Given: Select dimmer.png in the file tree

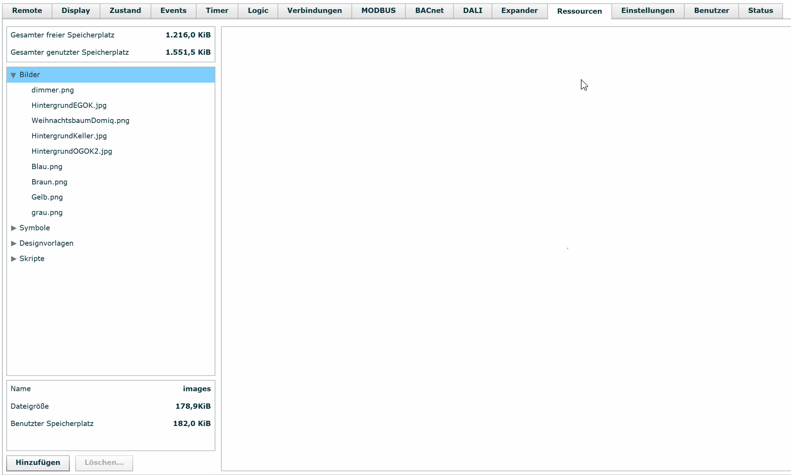Looking at the screenshot, I should (x=52, y=90).
